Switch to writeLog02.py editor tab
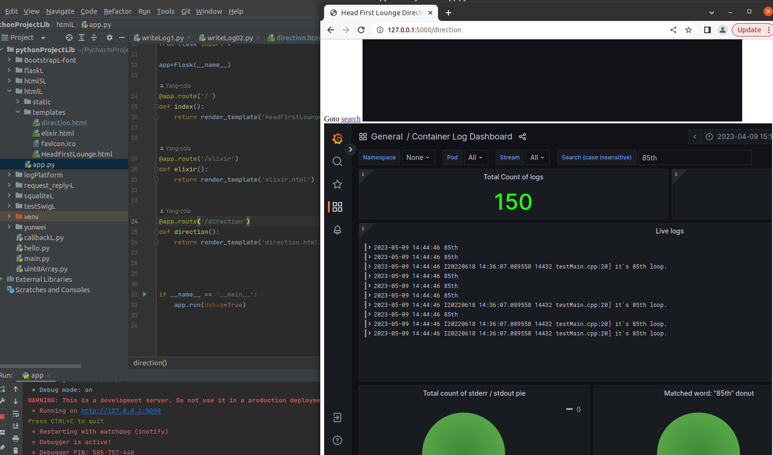 click(x=227, y=38)
